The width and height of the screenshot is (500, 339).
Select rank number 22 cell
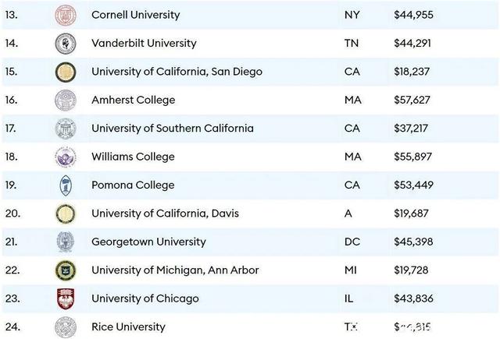(12, 270)
